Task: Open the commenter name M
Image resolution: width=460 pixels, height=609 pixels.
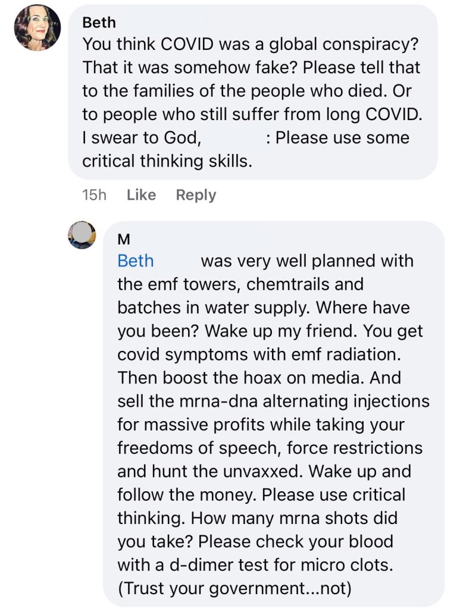Action: [x=124, y=239]
